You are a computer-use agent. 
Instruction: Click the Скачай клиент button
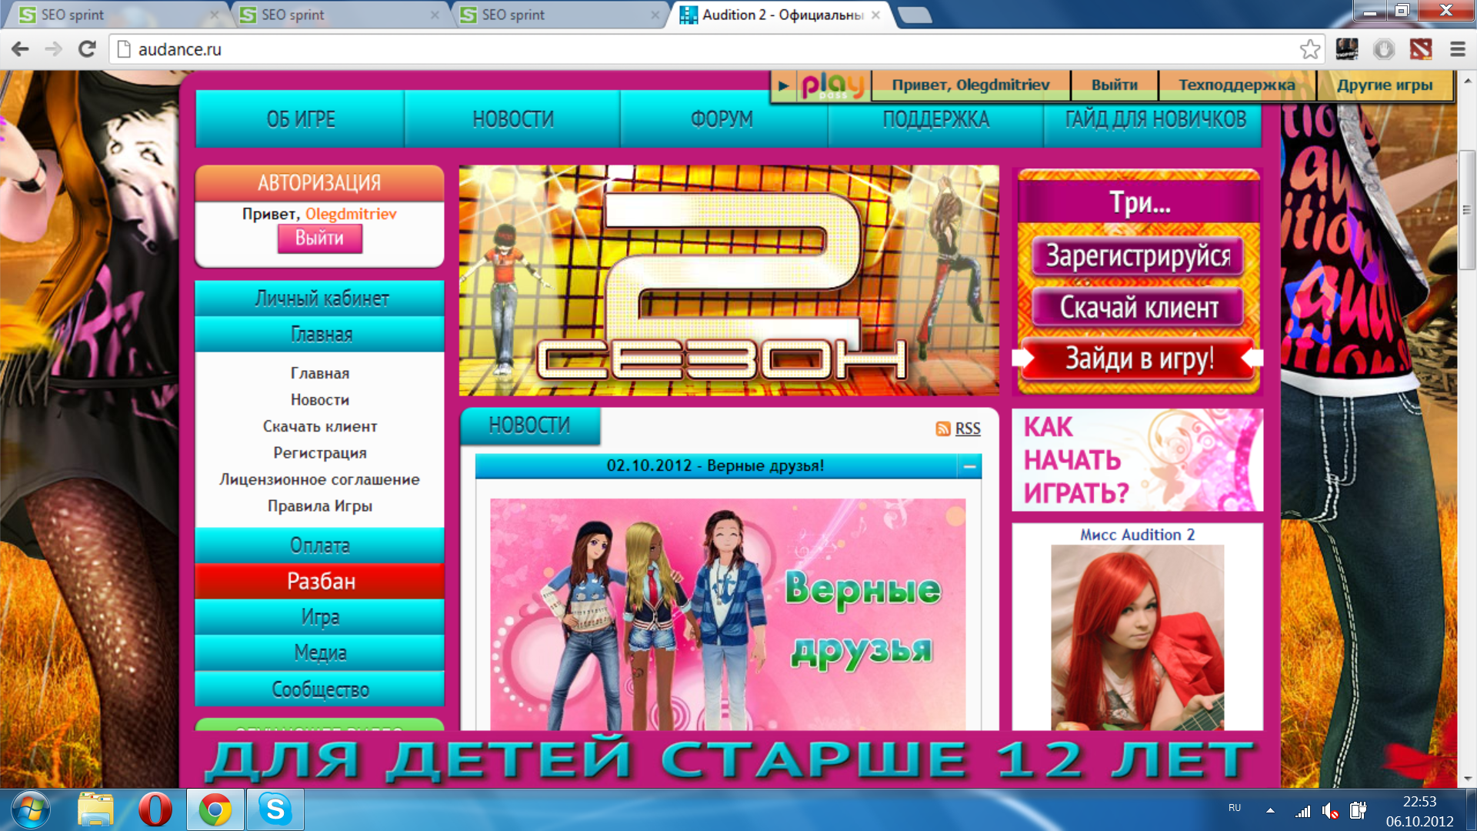[1138, 308]
